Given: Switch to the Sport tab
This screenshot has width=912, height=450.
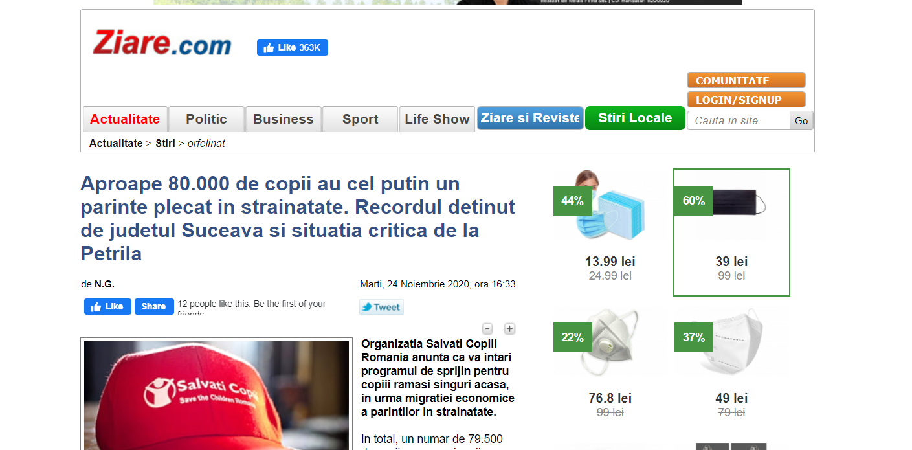Looking at the screenshot, I should [x=360, y=119].
